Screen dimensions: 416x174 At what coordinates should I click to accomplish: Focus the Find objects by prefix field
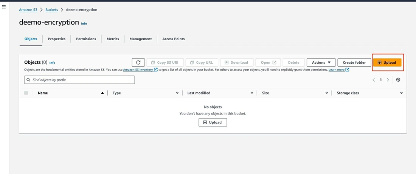[79, 80]
